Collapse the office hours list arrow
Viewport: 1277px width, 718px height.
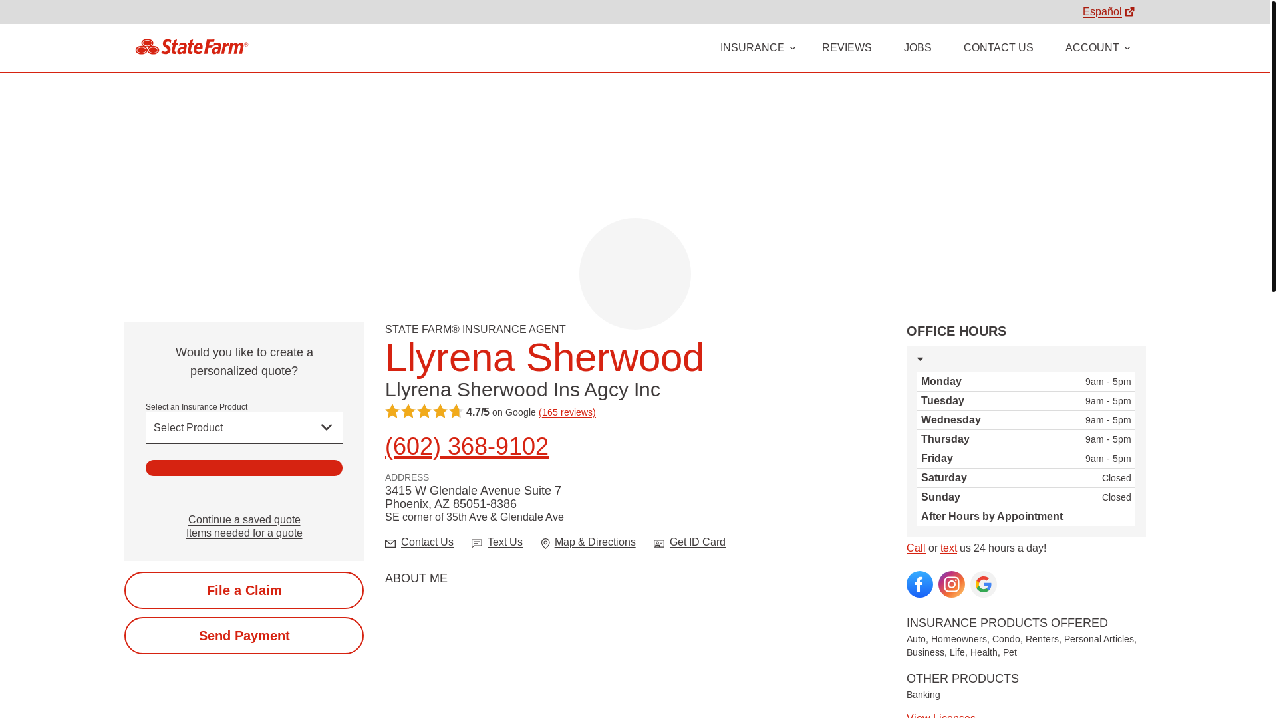[920, 359]
